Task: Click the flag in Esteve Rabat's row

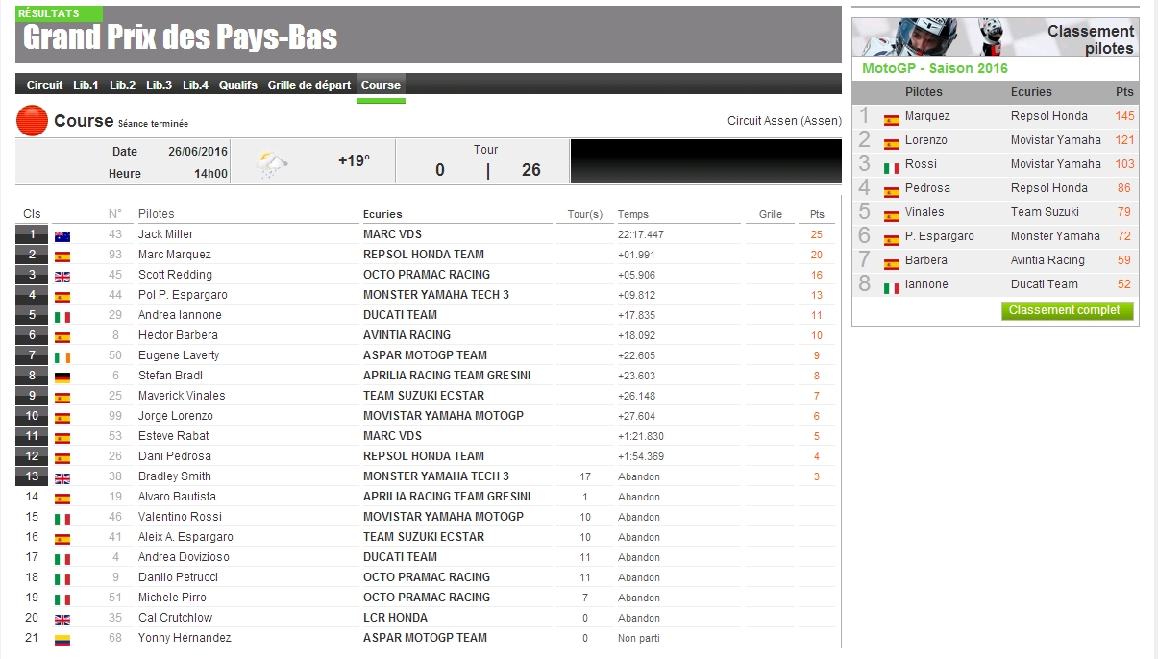Action: click(x=62, y=438)
